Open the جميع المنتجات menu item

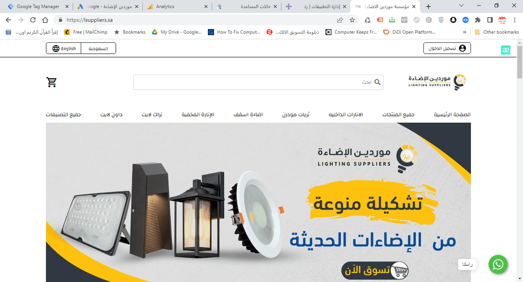tap(398, 115)
